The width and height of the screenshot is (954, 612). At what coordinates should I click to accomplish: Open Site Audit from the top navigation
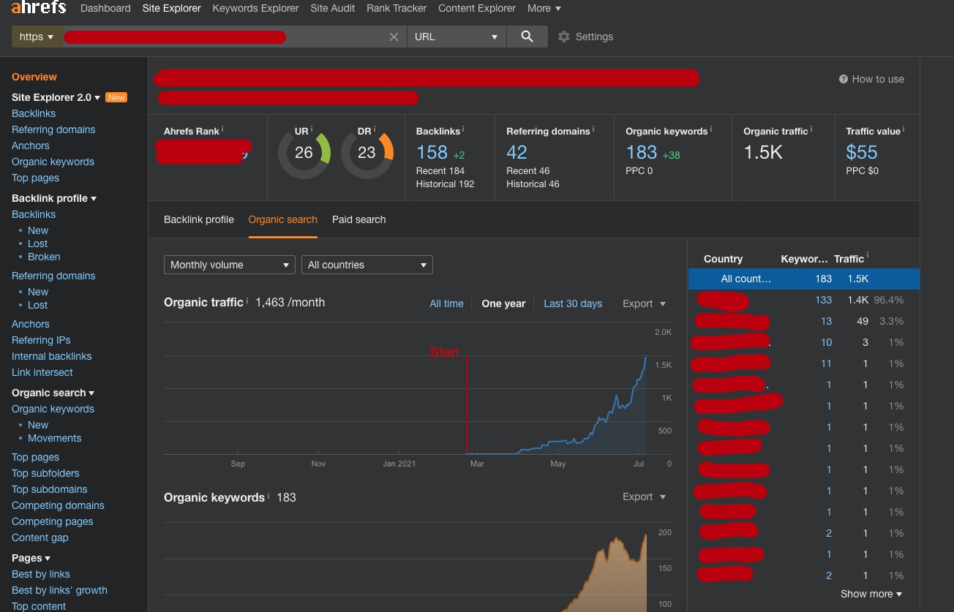[333, 8]
